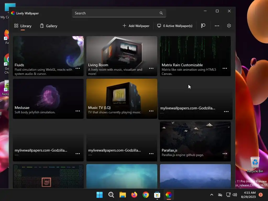Select the Matrix Rain Customizable wallpaper
The image size is (268, 201).
coord(195,56)
